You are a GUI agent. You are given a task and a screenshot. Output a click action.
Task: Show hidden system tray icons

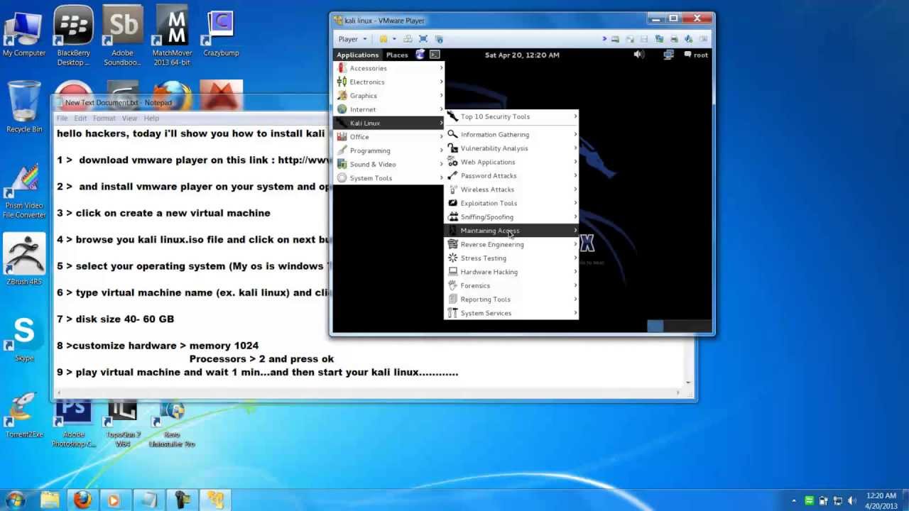794,501
